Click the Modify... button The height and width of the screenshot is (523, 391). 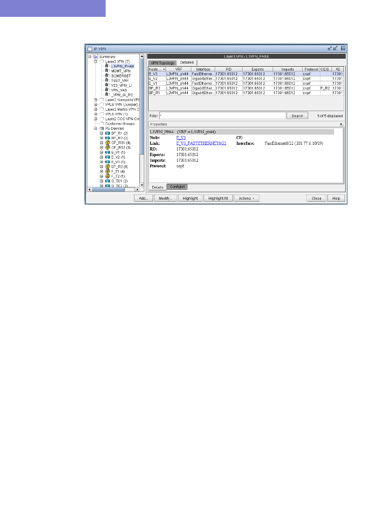click(165, 198)
